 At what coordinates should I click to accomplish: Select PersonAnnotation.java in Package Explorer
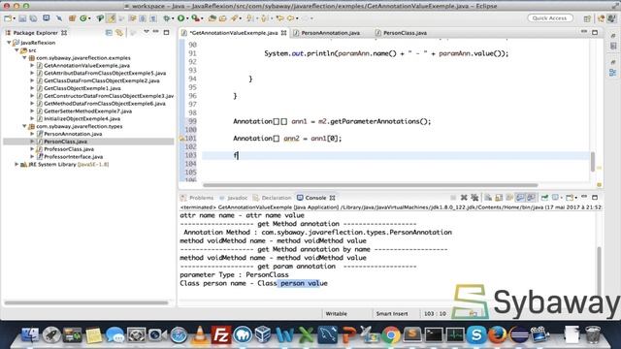click(x=73, y=134)
